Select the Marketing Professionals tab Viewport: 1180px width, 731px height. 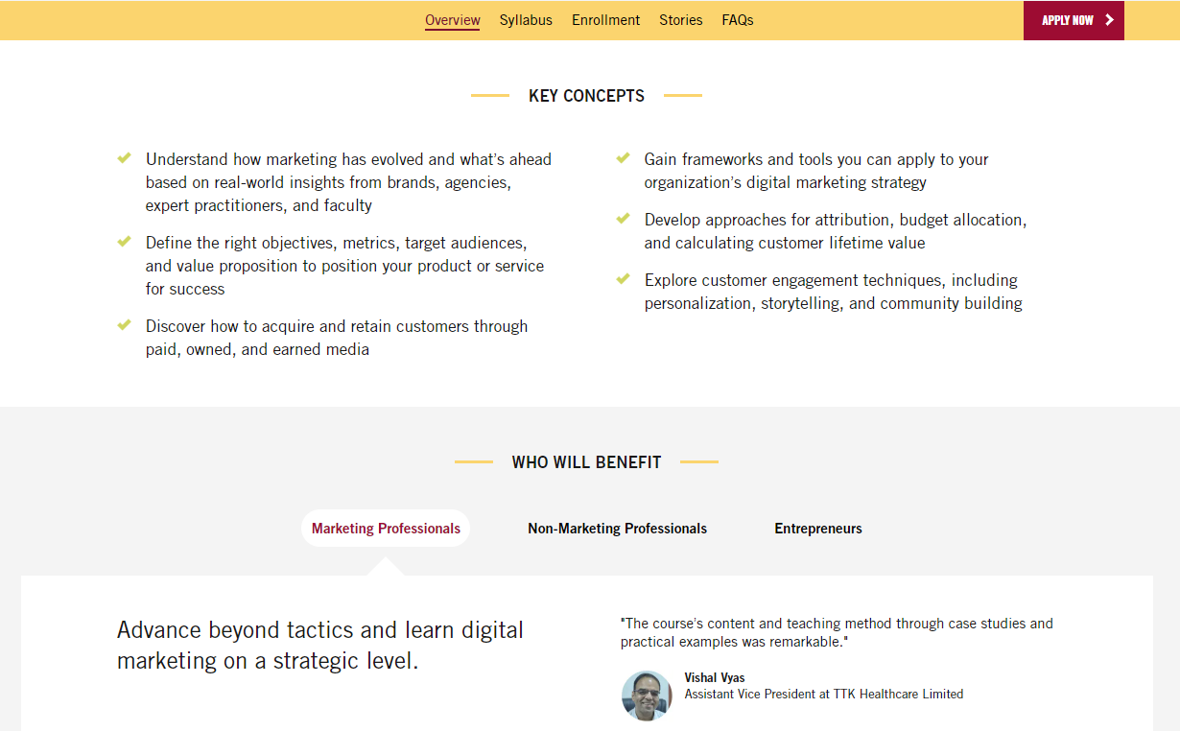(x=385, y=528)
